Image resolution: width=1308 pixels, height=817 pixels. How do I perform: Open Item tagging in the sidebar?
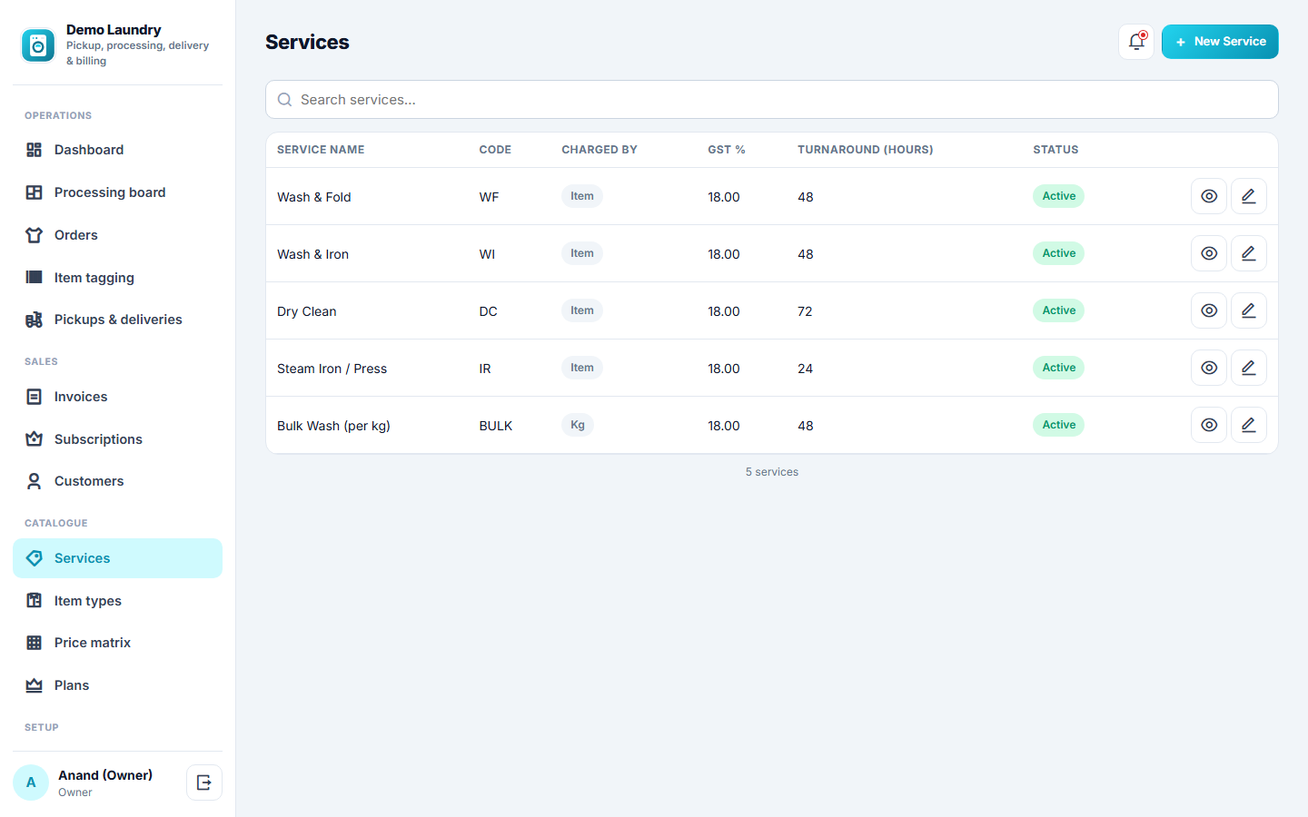[117, 278]
